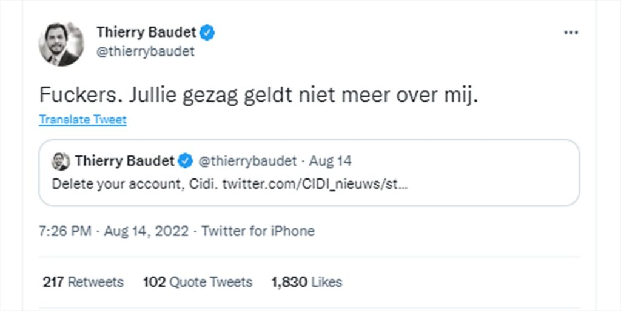
Task: Click the Thierry Baudet display name at top
Action: click(147, 33)
